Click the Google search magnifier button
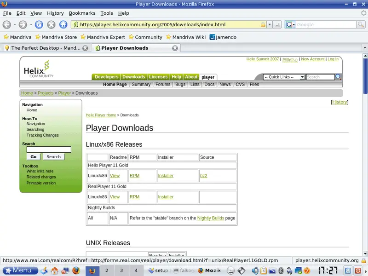 (361, 24)
